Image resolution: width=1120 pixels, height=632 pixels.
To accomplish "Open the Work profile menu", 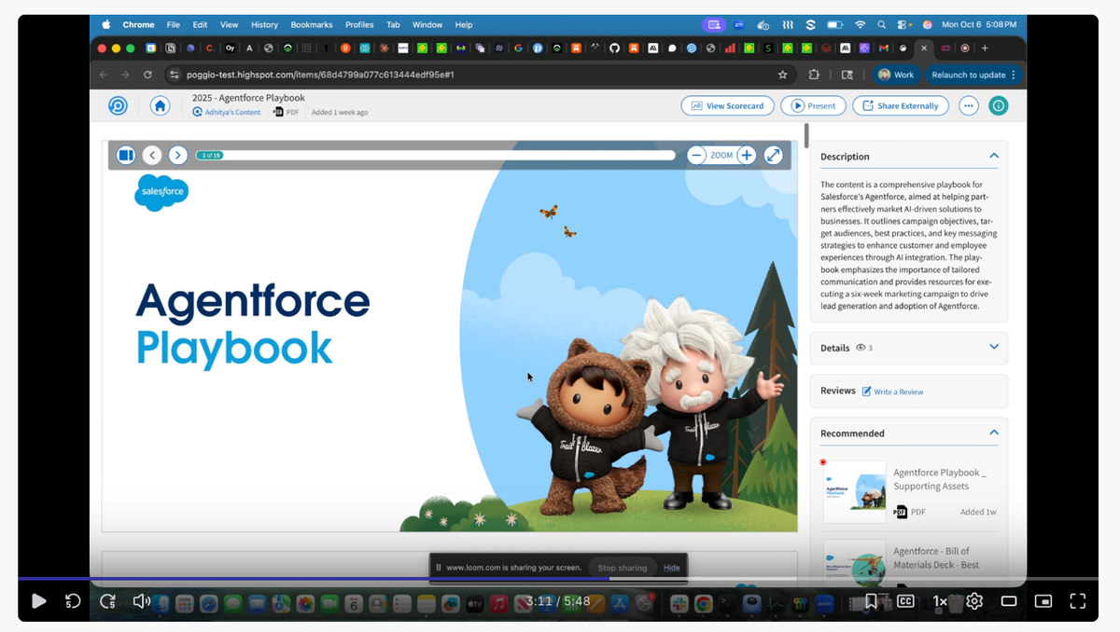I will tap(896, 75).
